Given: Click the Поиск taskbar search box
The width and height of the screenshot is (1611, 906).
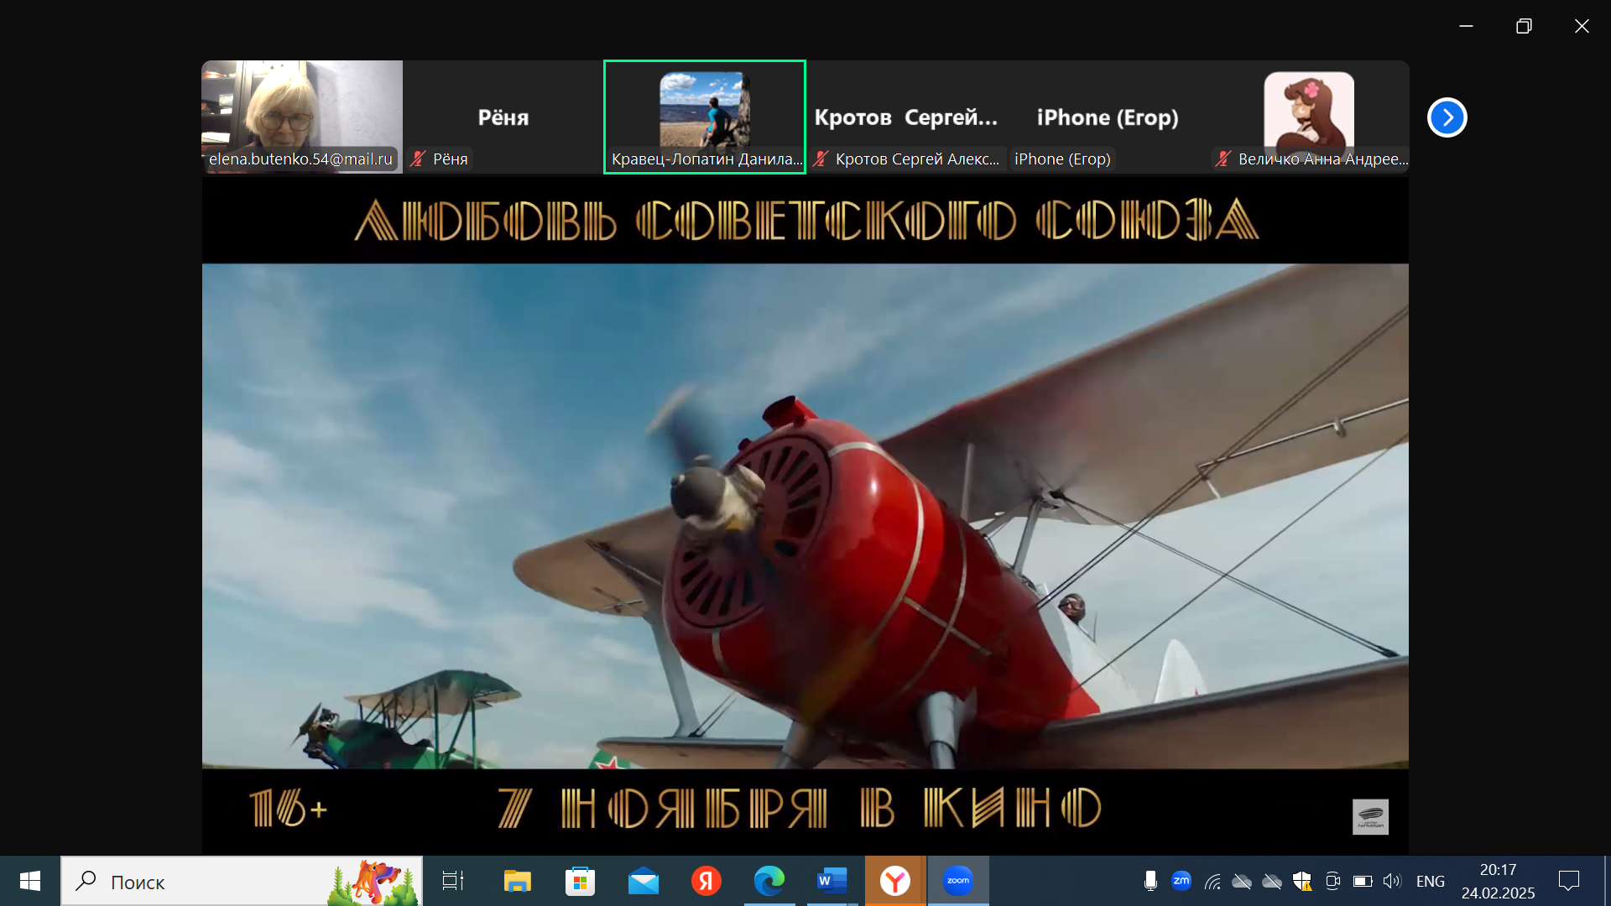Looking at the screenshot, I should 242,881.
